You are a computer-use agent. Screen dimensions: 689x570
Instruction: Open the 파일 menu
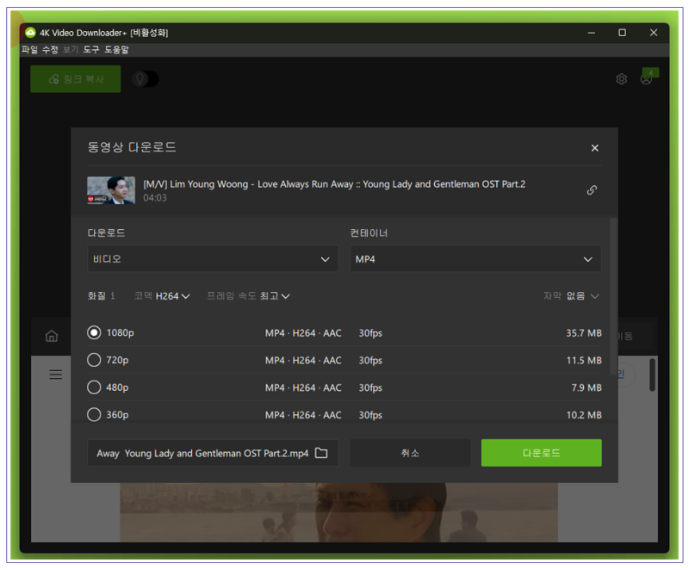[29, 50]
